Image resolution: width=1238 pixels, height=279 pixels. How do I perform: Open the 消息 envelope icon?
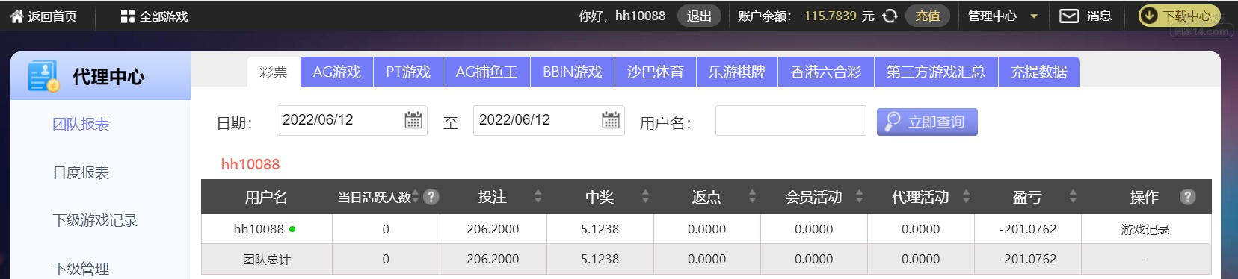pyautogui.click(x=1069, y=16)
